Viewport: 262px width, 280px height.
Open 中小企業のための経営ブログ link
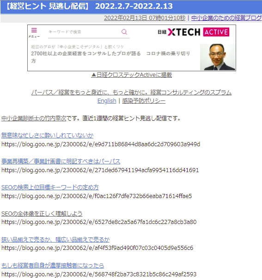pos(226,18)
